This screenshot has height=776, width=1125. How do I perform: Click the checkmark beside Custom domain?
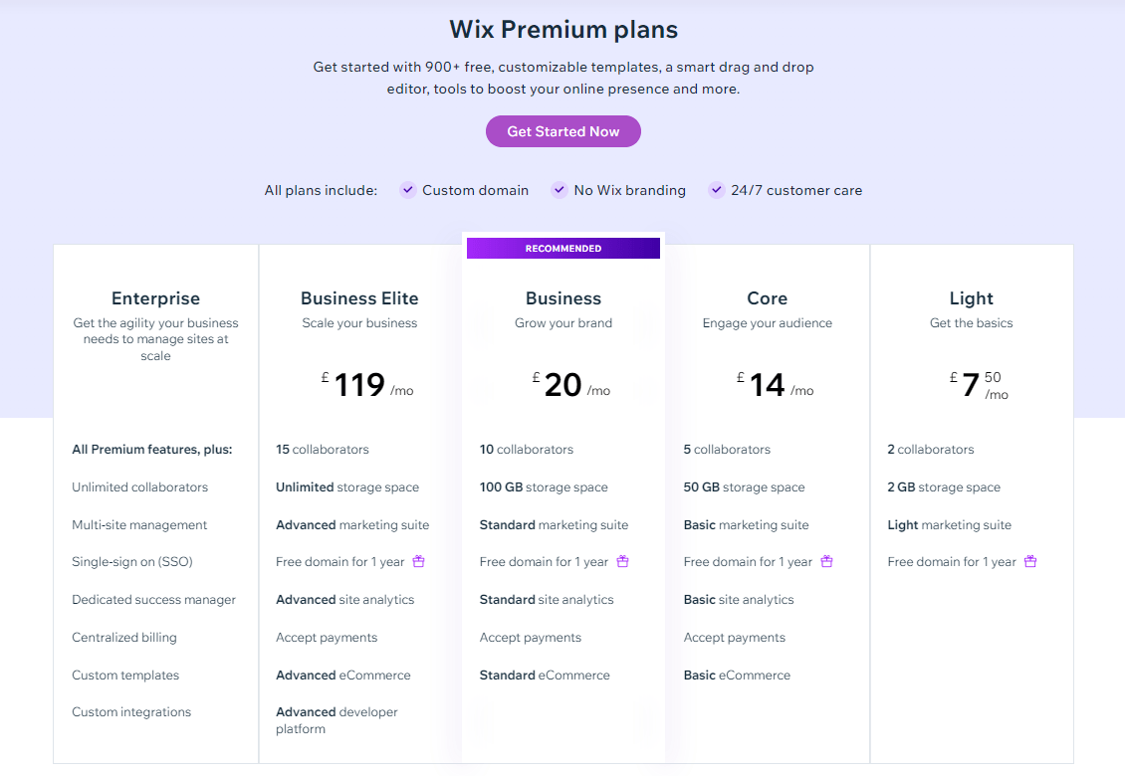(x=408, y=189)
